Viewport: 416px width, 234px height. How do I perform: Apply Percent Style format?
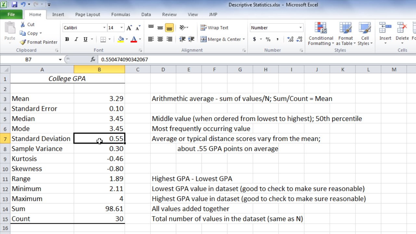268,39
